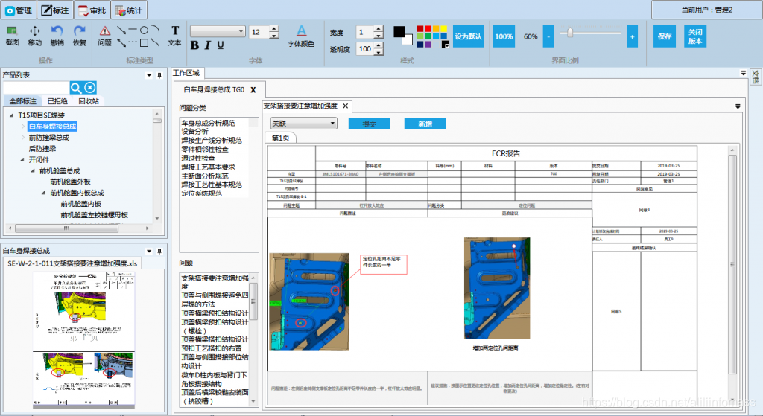Expand the 白车身焊接总成 tree node

point(23,127)
